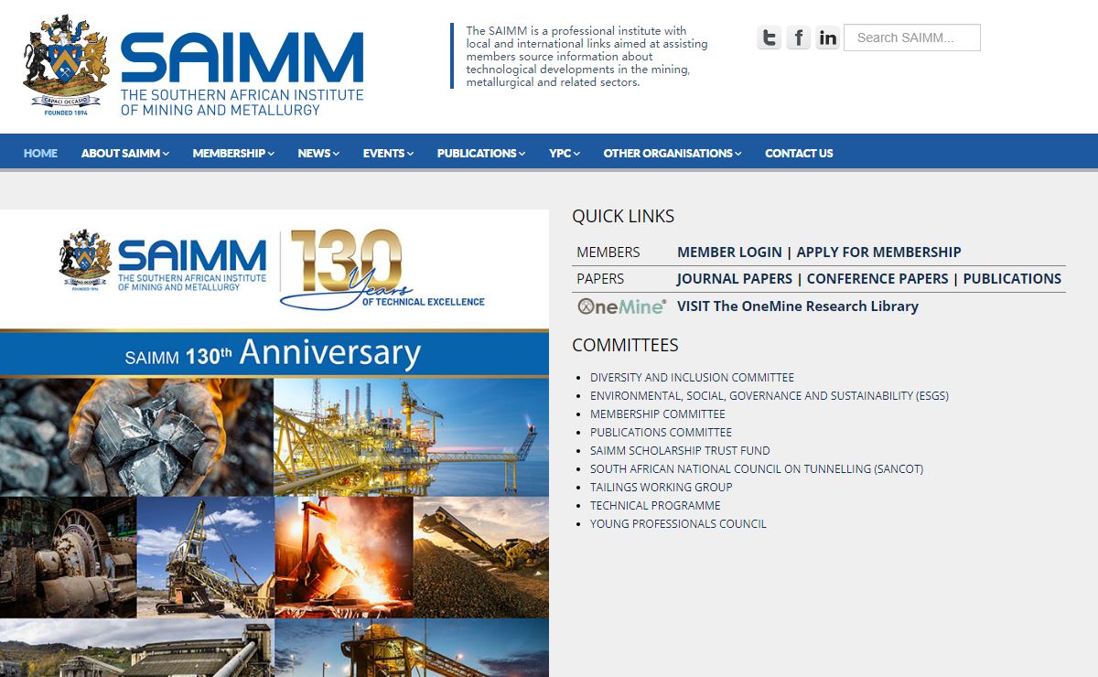
Task: Open the SAIMM Facebook page icon
Action: (x=799, y=38)
